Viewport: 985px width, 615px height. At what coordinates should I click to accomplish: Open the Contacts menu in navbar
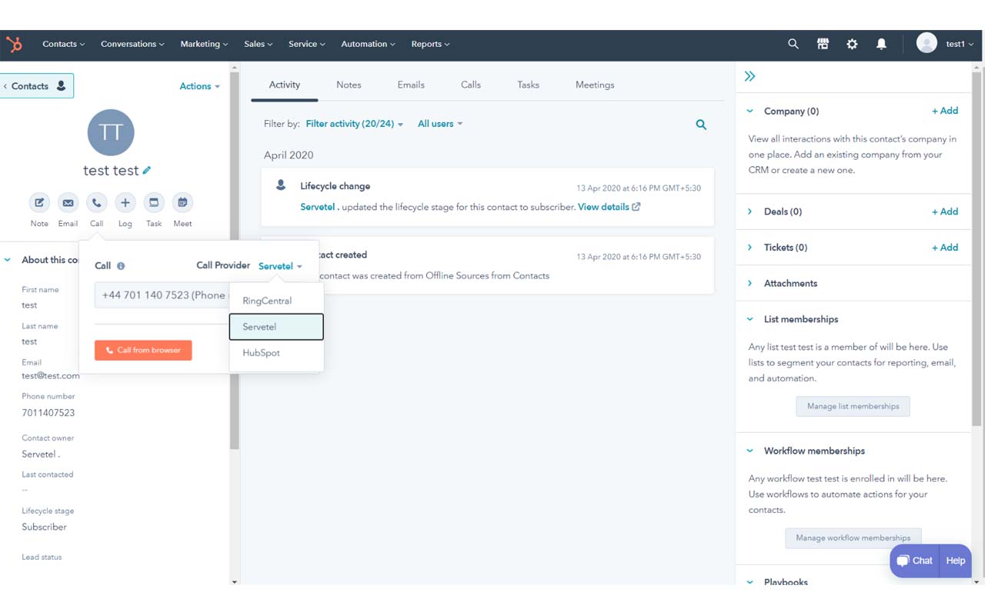[64, 45]
